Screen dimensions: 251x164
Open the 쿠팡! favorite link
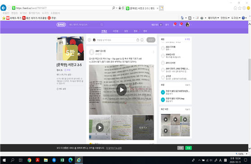(52, 18)
